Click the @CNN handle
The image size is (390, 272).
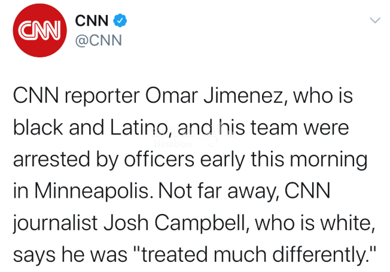(x=99, y=40)
